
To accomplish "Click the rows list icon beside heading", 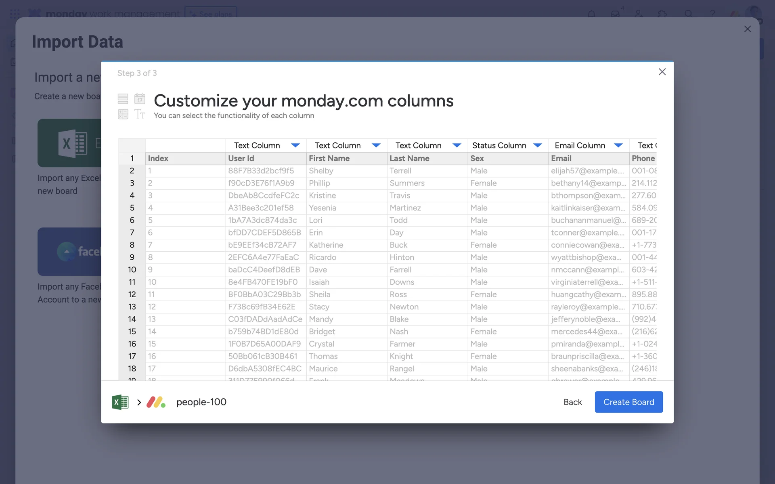I will pos(123,99).
